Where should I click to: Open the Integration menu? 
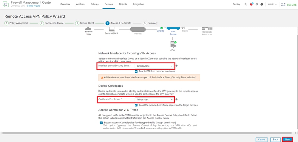coord(138,4)
